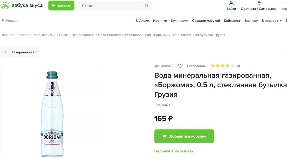
Task: Click the Москва city location arrow
Action: 3,21
